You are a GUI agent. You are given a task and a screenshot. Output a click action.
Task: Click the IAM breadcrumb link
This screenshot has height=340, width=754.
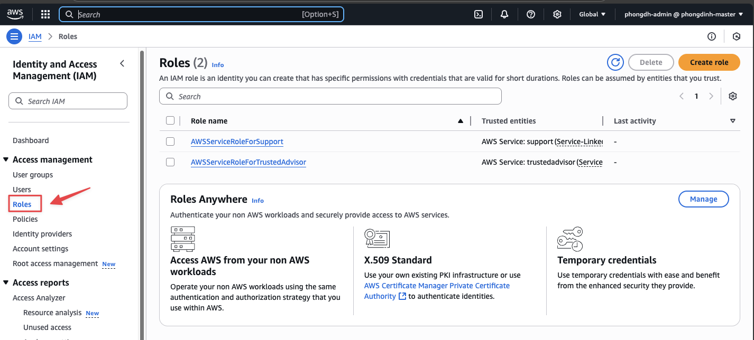coord(35,36)
